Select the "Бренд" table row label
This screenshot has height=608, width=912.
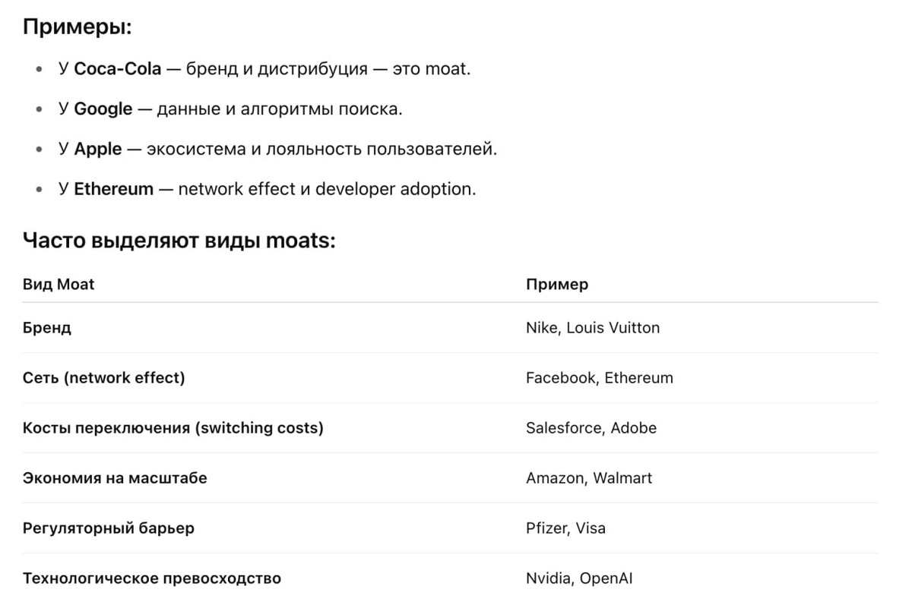pos(47,328)
